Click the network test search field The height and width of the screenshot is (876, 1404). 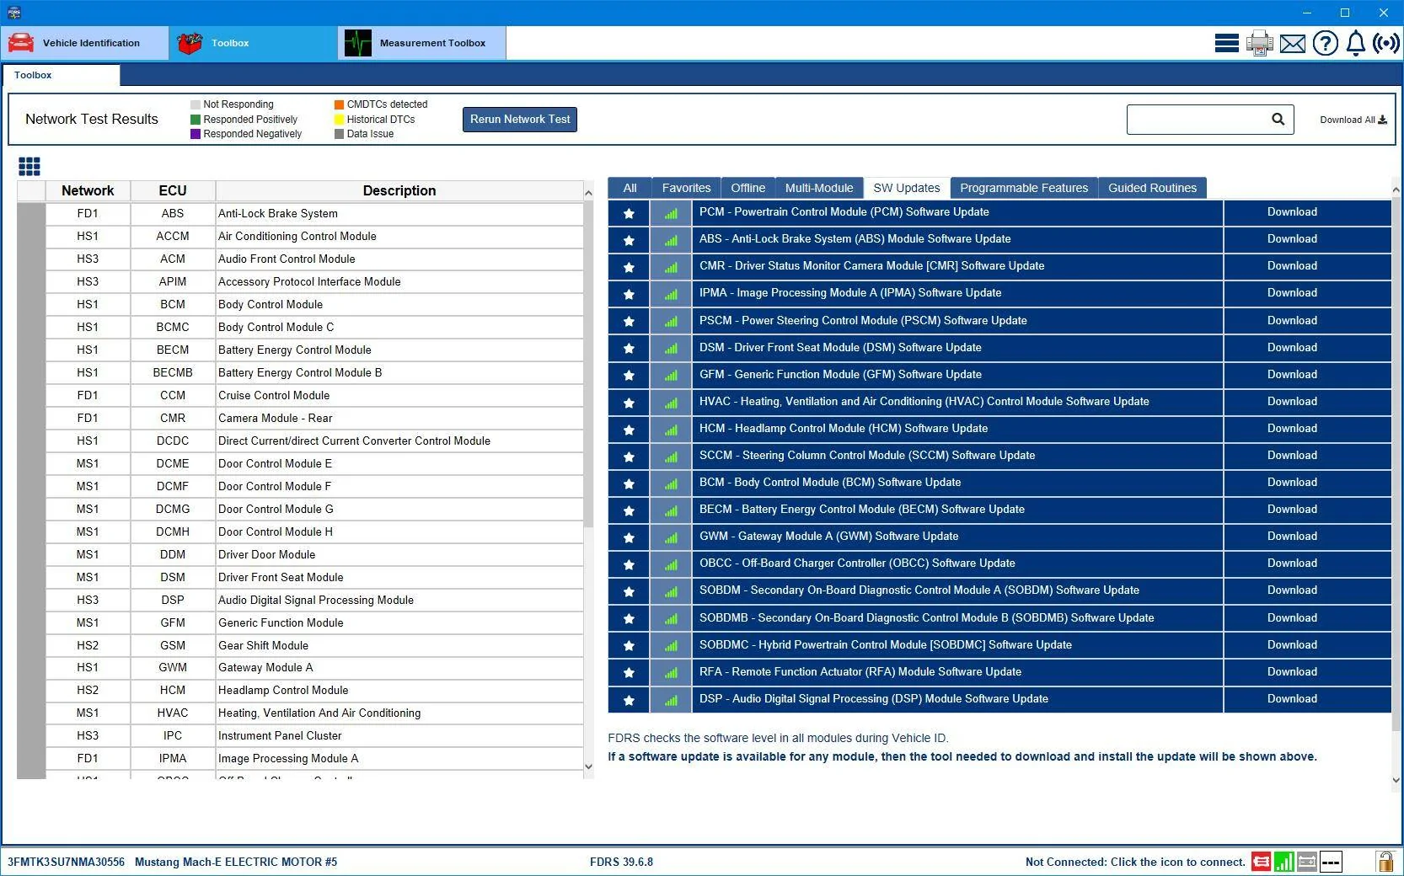pyautogui.click(x=1198, y=120)
